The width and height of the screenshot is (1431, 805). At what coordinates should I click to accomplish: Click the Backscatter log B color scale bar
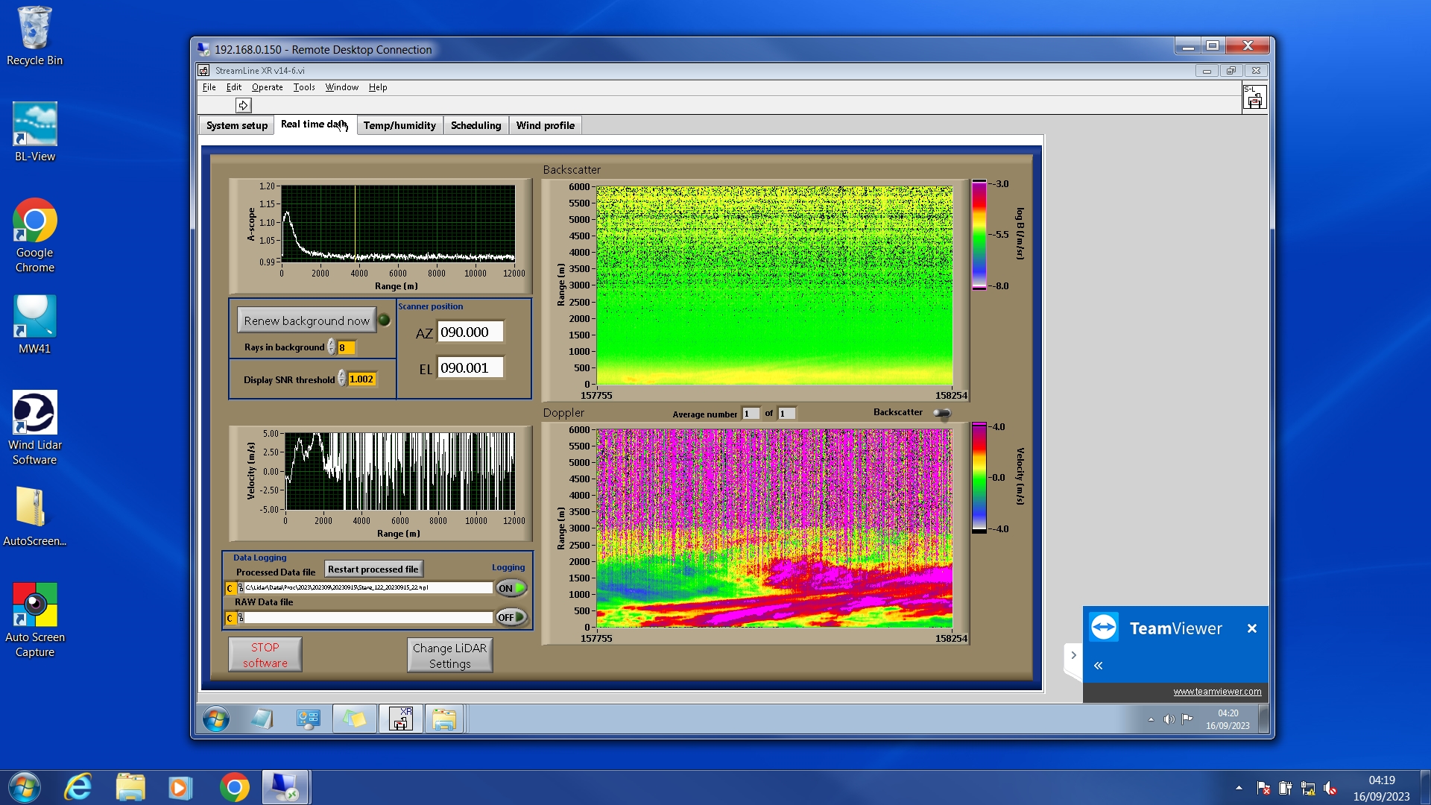click(979, 234)
